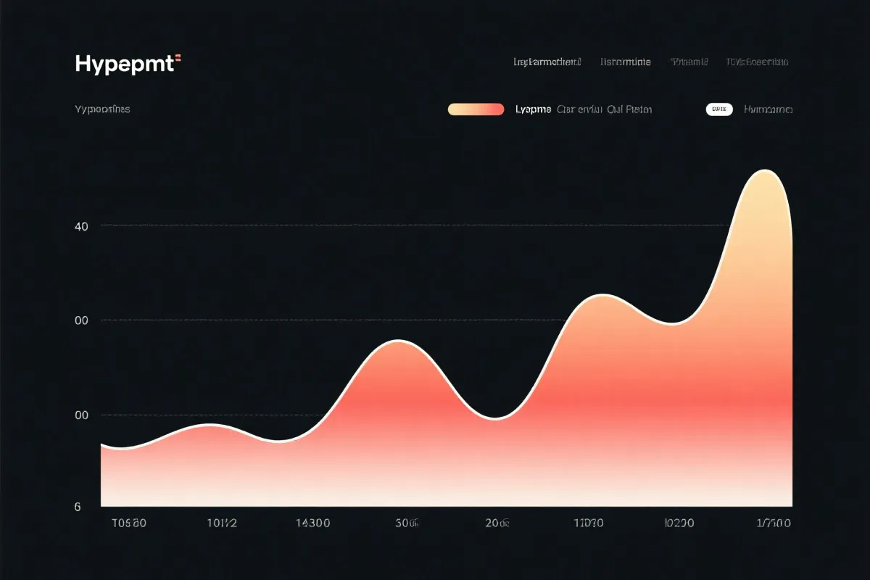The width and height of the screenshot is (870, 580).
Task: Click the label right of the white pill
Action: click(768, 109)
